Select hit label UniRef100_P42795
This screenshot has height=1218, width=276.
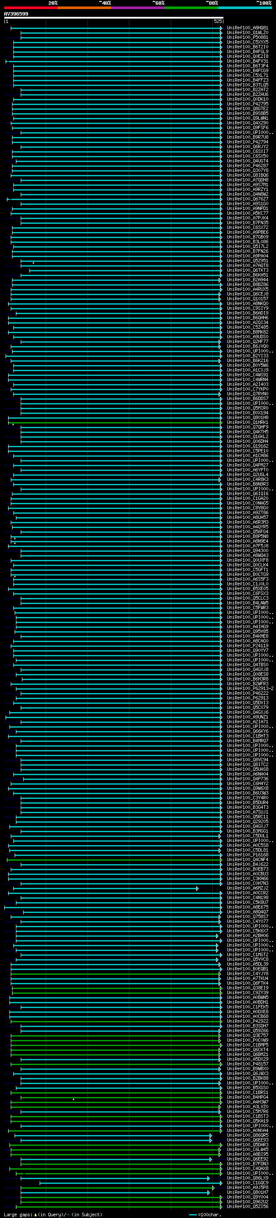247,104
